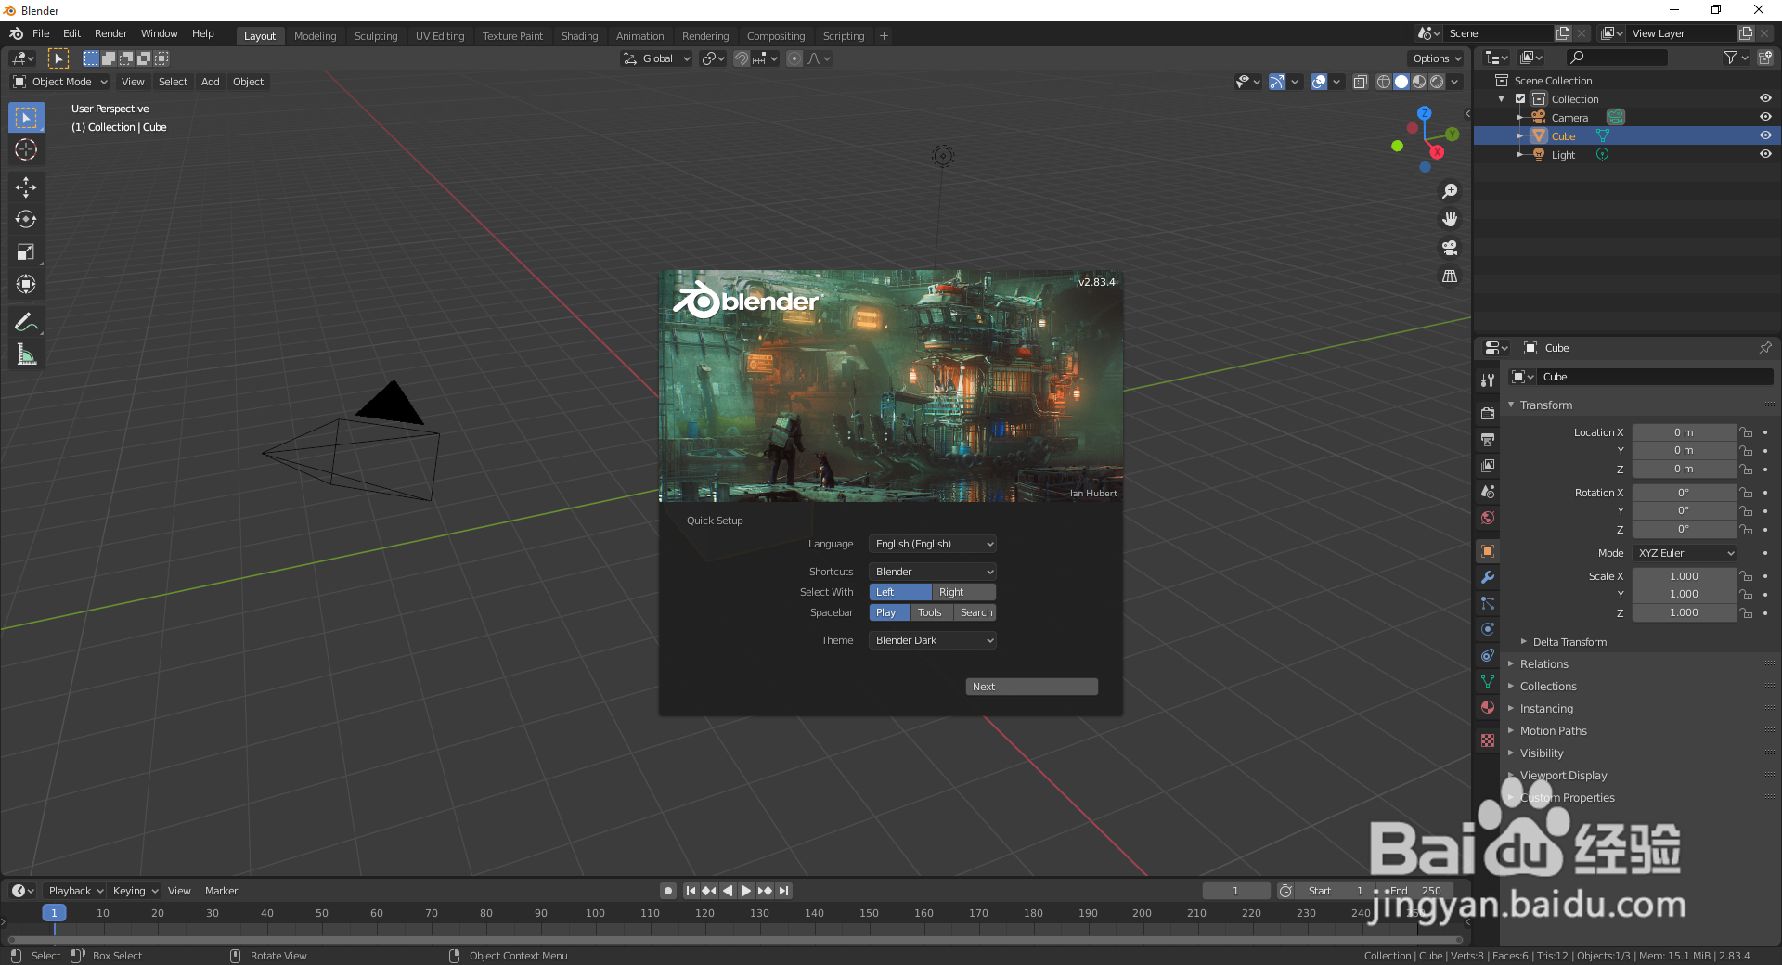Click the Scale X value slider

point(1684,575)
